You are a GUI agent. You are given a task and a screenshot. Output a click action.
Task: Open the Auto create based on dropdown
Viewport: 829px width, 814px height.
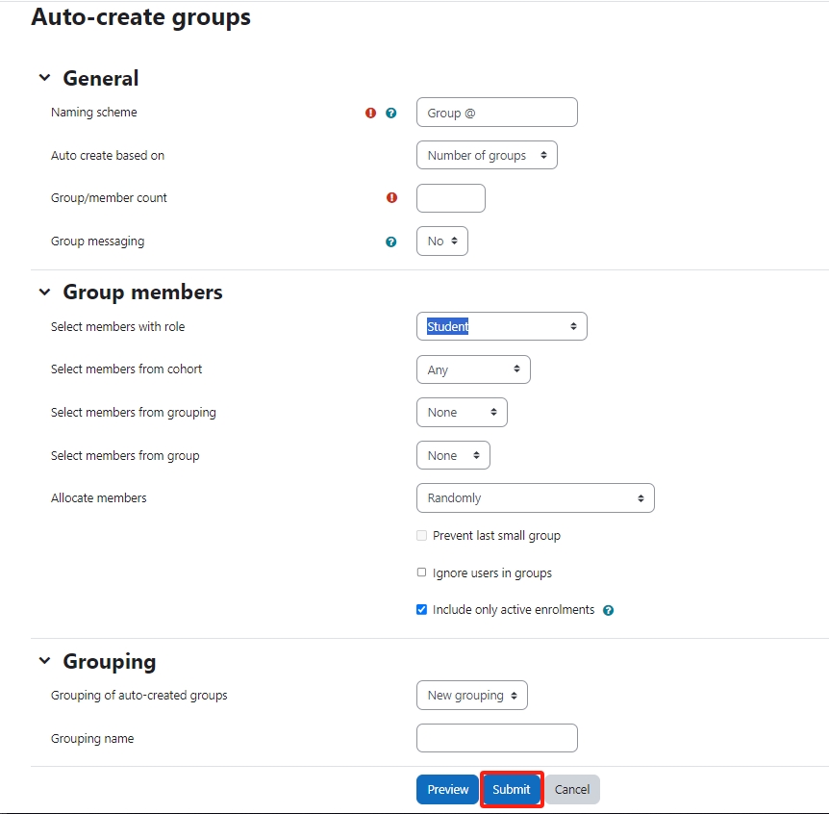coord(487,155)
